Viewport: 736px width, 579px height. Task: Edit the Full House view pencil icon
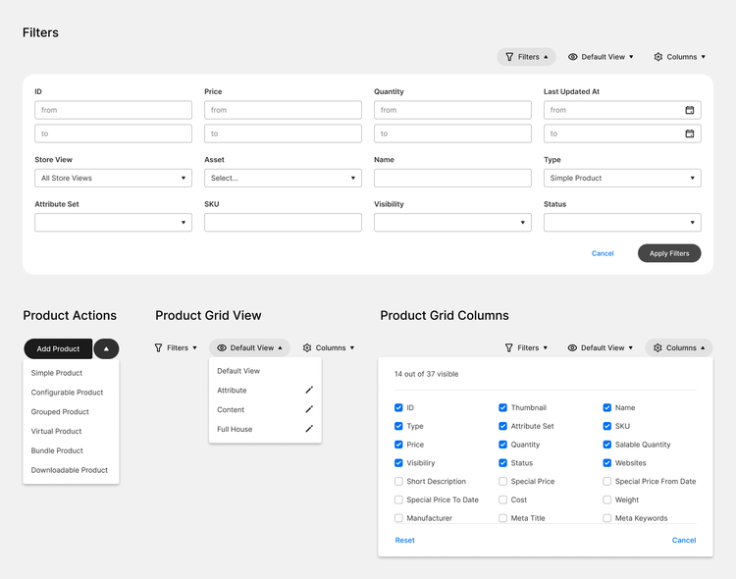click(x=309, y=428)
